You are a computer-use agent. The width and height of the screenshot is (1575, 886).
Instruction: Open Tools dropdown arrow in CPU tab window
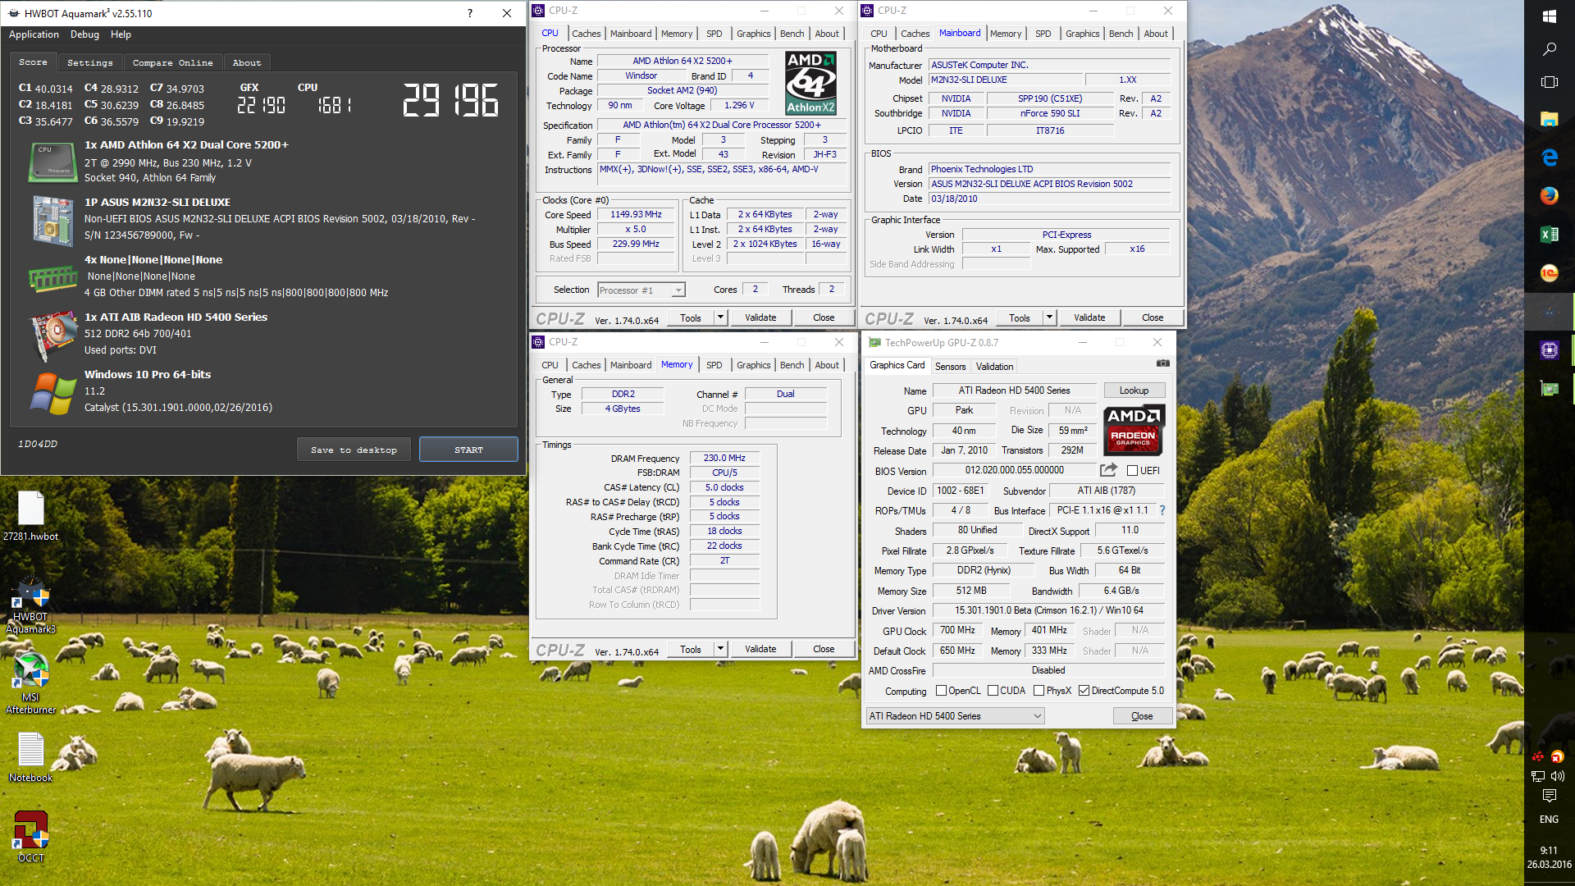pyautogui.click(x=720, y=317)
